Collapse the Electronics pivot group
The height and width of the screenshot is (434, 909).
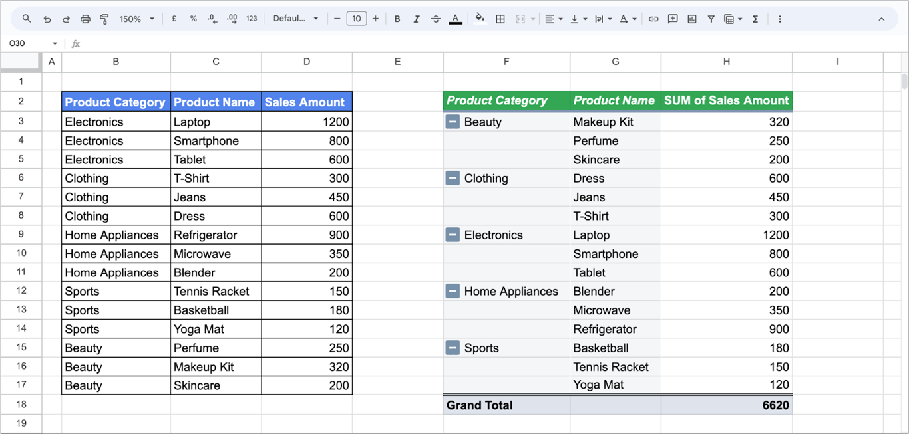point(453,235)
